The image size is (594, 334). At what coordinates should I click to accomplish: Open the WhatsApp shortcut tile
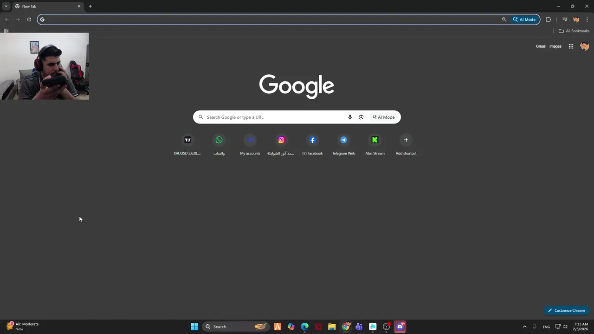219,145
